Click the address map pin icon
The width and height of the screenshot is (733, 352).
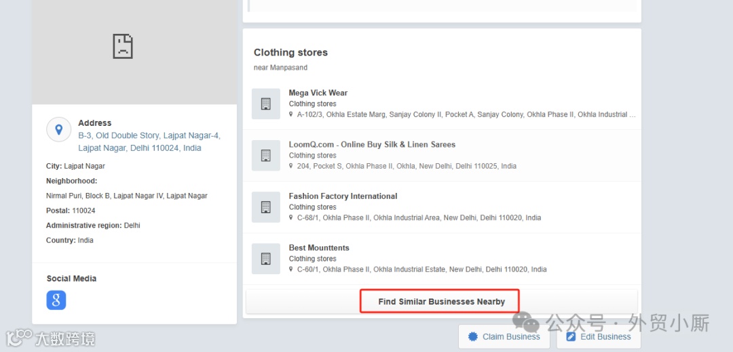point(59,129)
